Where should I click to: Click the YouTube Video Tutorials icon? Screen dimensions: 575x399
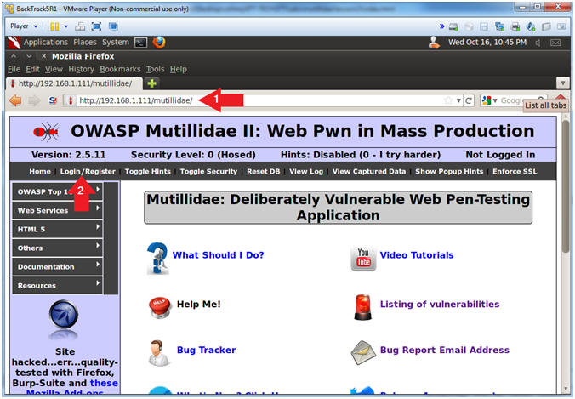tap(363, 258)
